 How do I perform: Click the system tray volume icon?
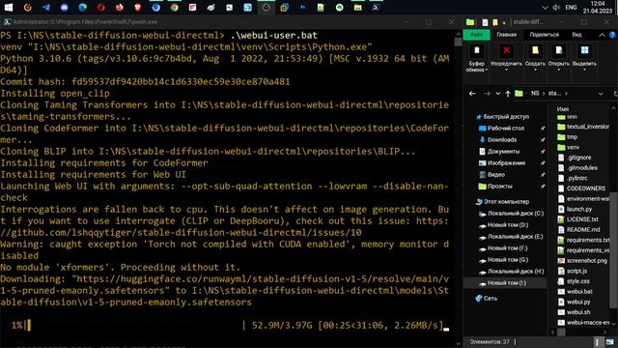(556, 7)
